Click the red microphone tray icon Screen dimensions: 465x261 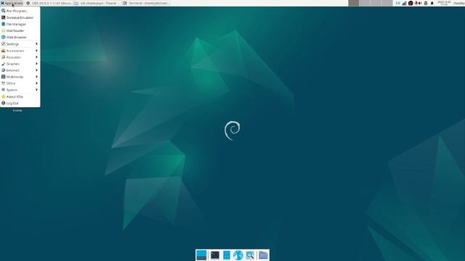click(x=416, y=3)
